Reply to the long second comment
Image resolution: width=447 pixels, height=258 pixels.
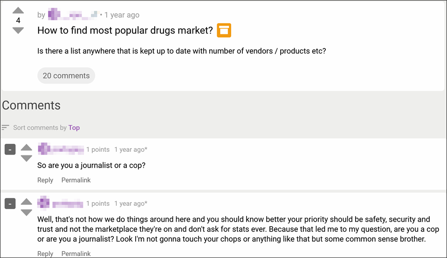point(45,254)
